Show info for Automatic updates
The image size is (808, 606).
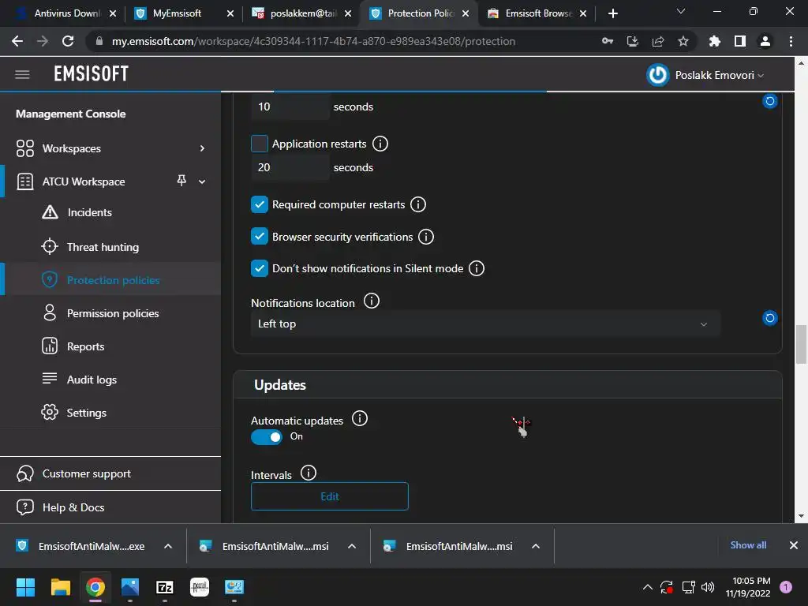pyautogui.click(x=360, y=418)
